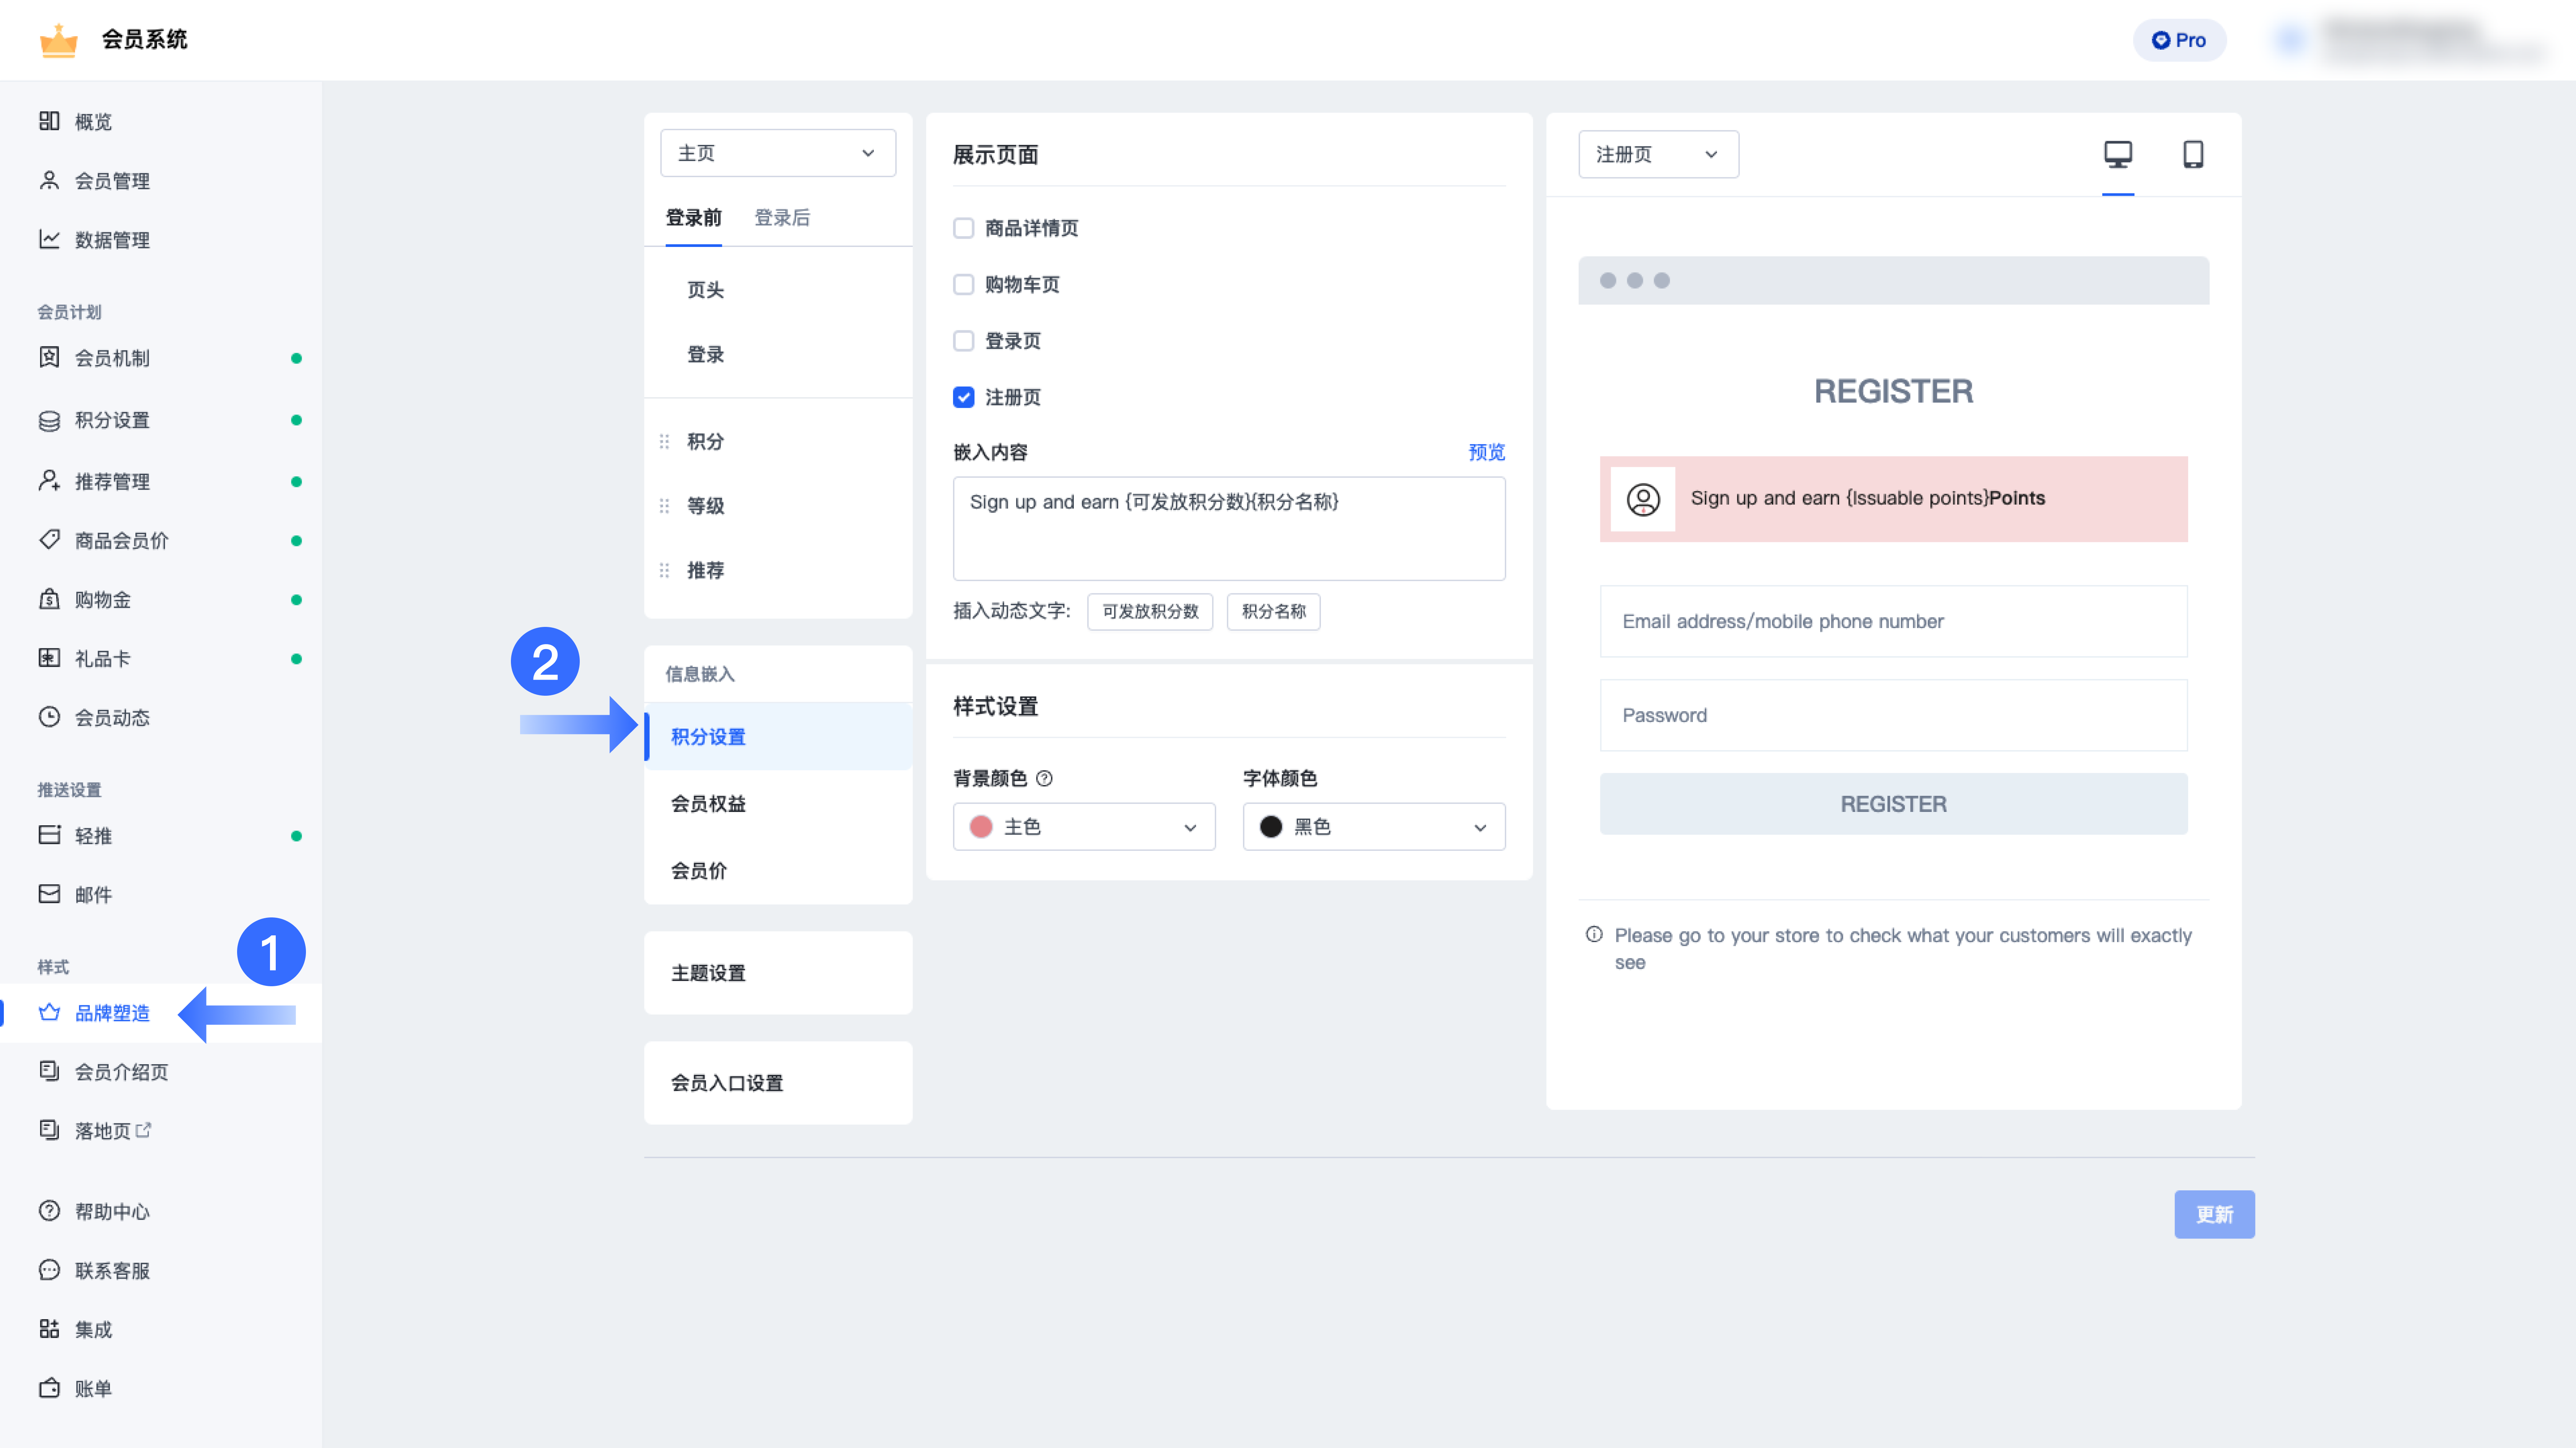Click the 会员系统 crown logo
Viewport: 2576px width, 1448px height.
click(58, 40)
